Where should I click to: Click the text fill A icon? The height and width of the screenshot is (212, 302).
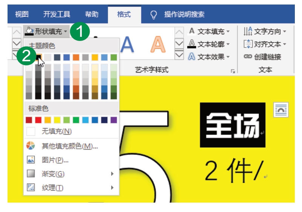click(192, 31)
